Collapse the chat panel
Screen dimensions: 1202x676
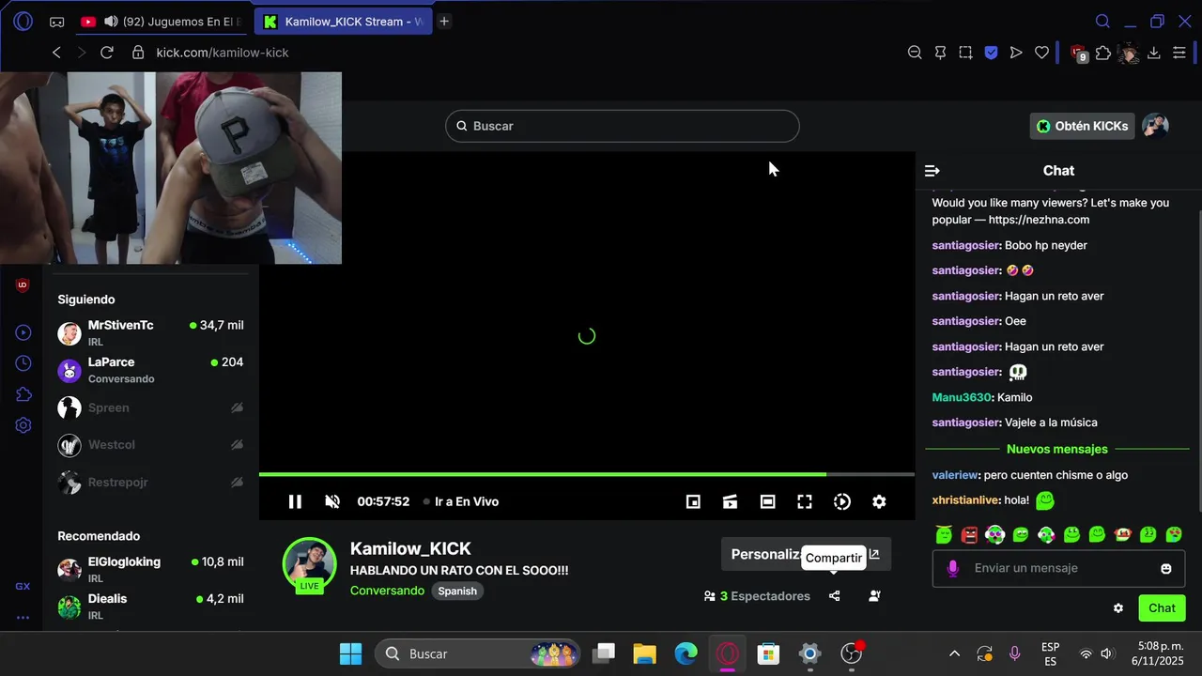[x=932, y=171]
